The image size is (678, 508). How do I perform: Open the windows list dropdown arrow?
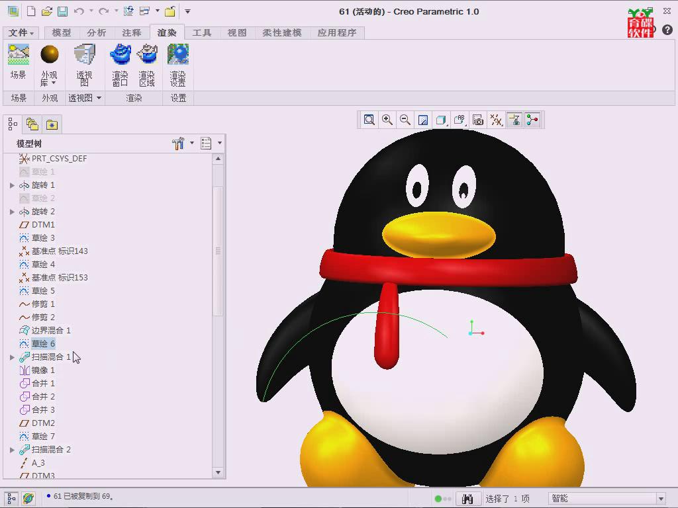coord(158,11)
